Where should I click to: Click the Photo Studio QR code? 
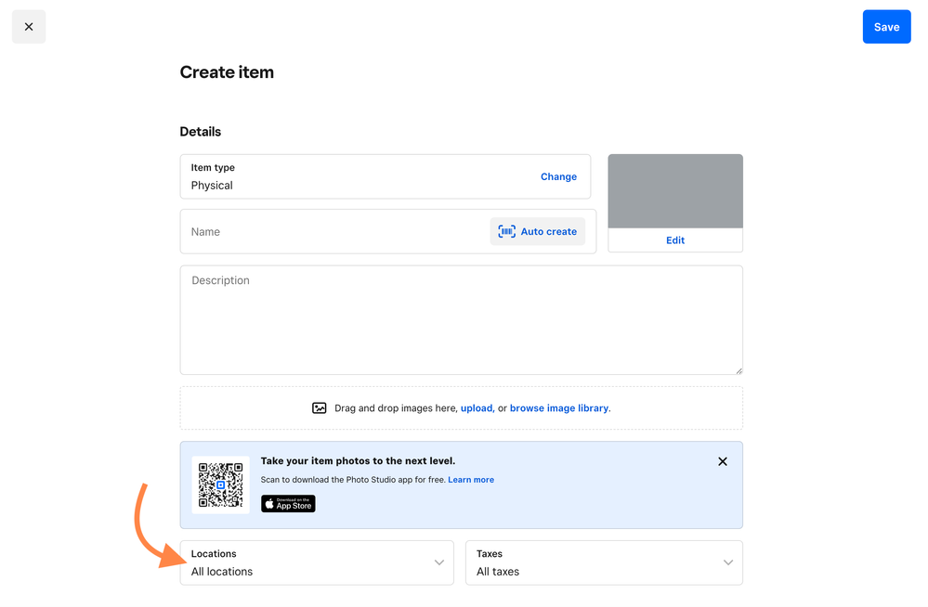pyautogui.click(x=221, y=484)
